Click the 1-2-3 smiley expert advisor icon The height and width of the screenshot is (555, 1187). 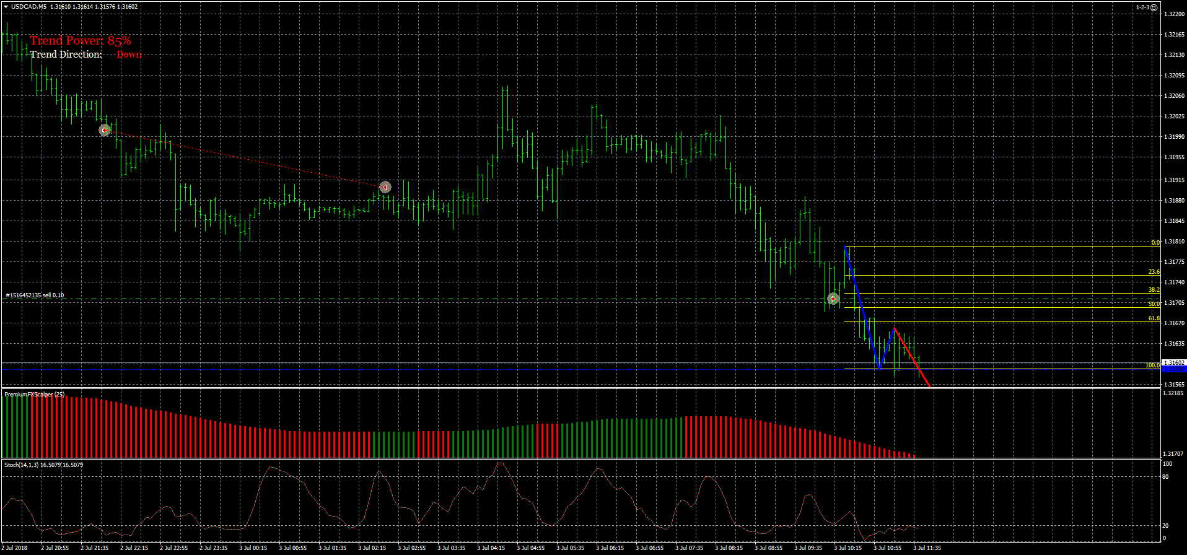click(x=1154, y=7)
